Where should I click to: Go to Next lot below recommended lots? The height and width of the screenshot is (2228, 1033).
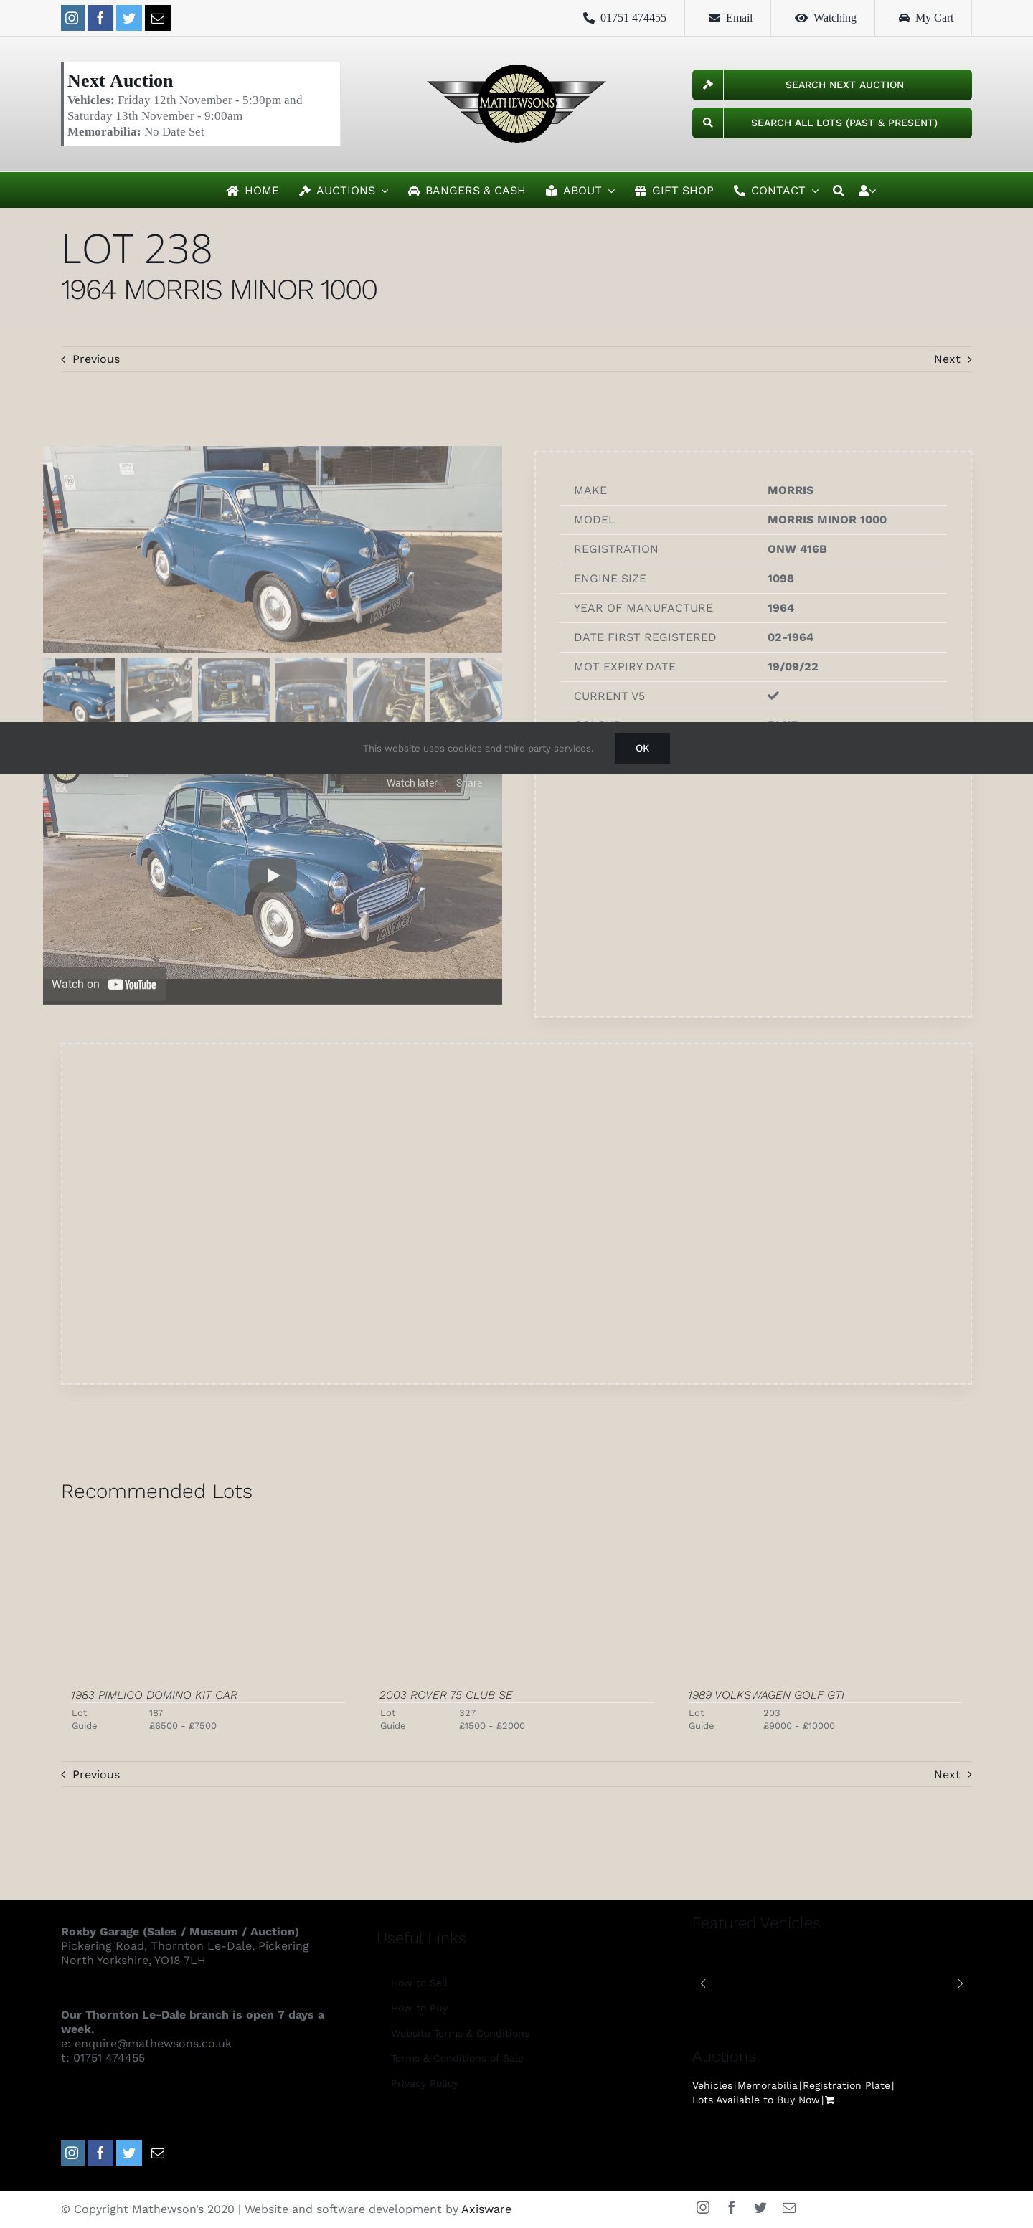click(953, 1774)
